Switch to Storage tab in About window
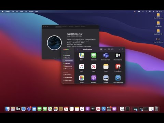 (x=71, y=27)
